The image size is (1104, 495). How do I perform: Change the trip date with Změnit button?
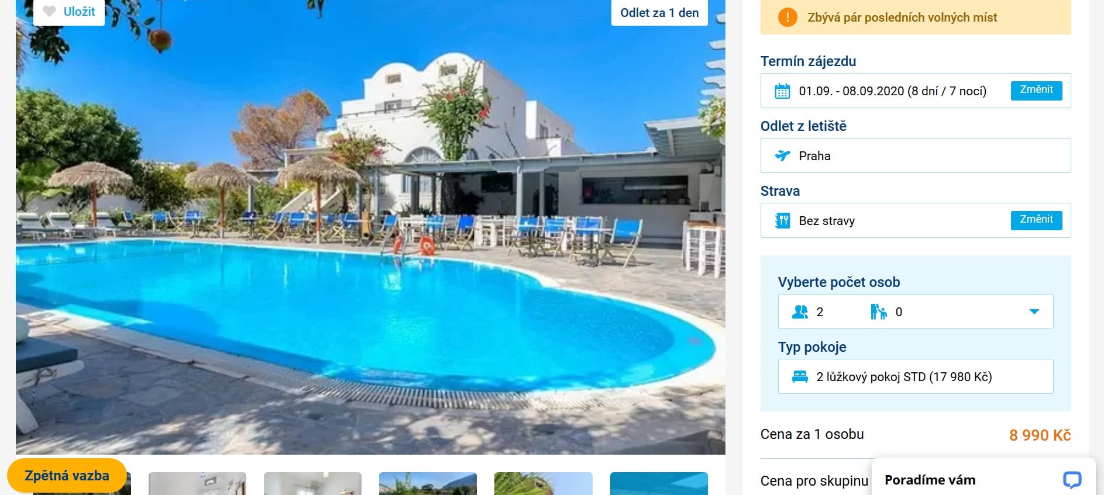tap(1036, 90)
